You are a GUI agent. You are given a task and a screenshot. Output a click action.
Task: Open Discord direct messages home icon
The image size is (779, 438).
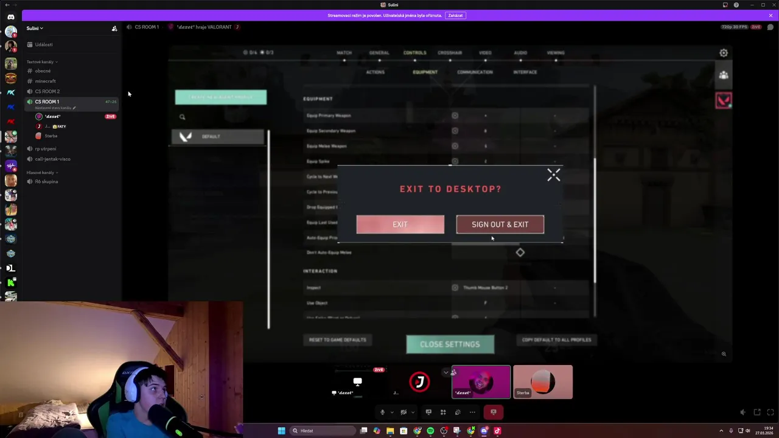click(x=10, y=17)
